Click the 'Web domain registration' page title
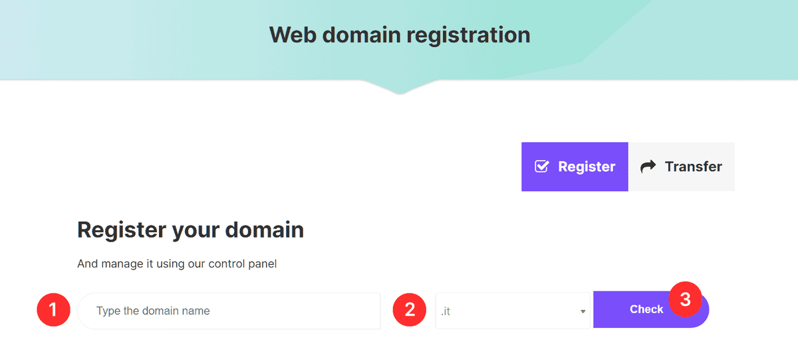 [400, 35]
